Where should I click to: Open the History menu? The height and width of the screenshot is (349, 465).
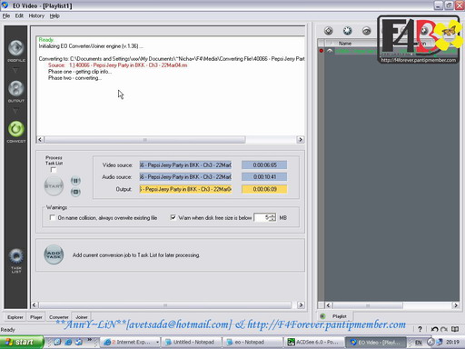36,15
